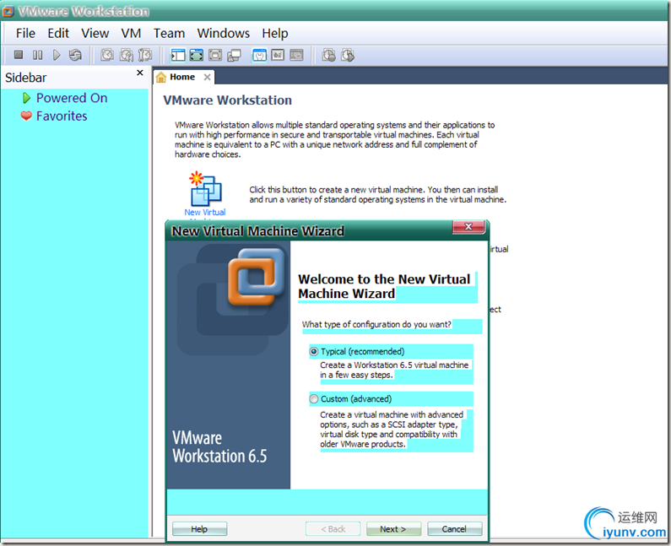This screenshot has height=546, width=671.
Task: Open the VM menu
Action: tap(131, 34)
